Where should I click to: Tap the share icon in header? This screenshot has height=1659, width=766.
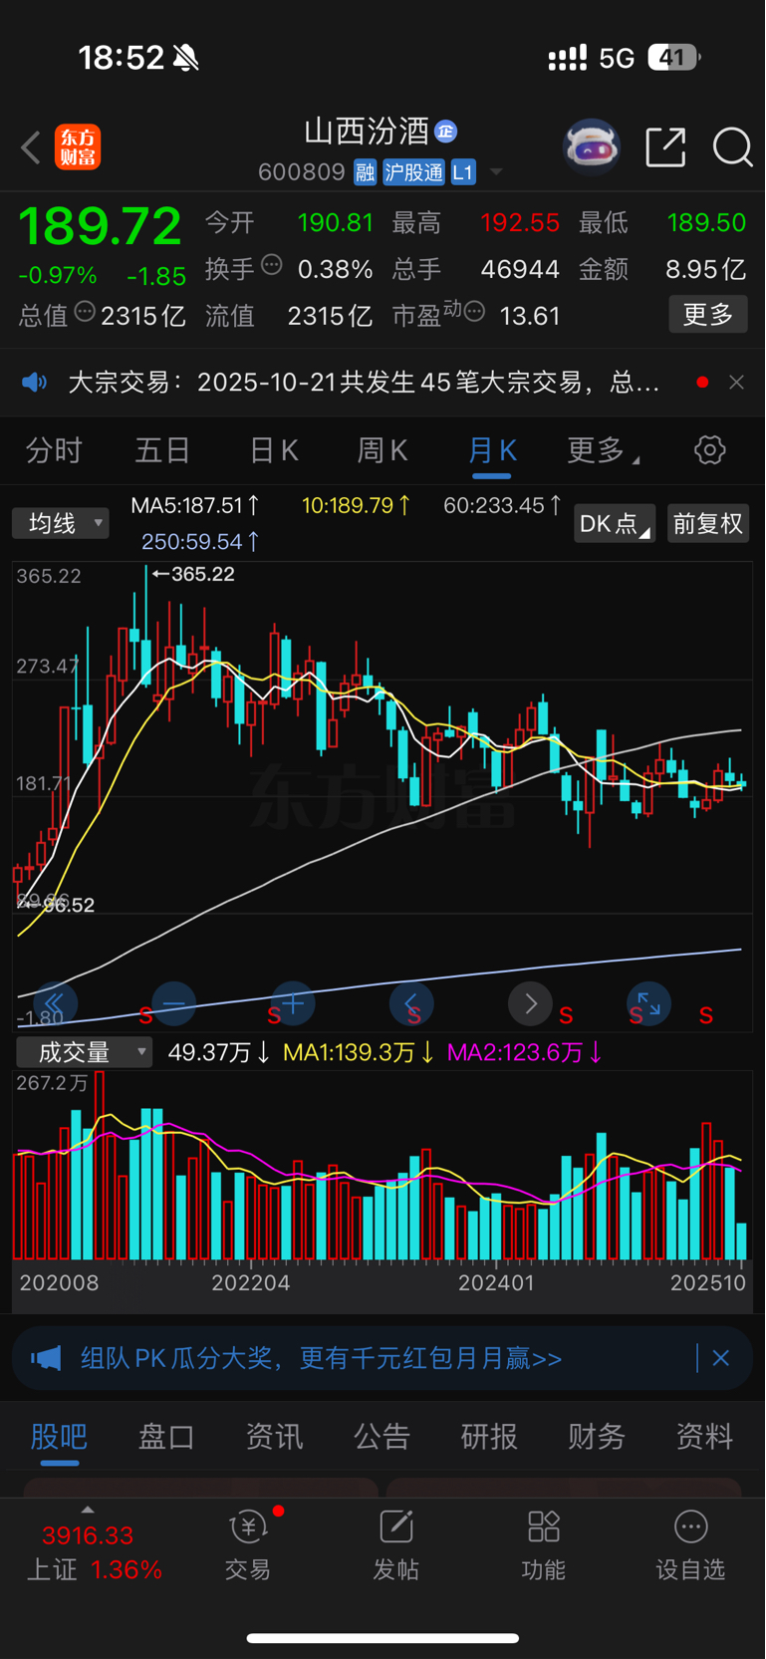[x=665, y=147]
